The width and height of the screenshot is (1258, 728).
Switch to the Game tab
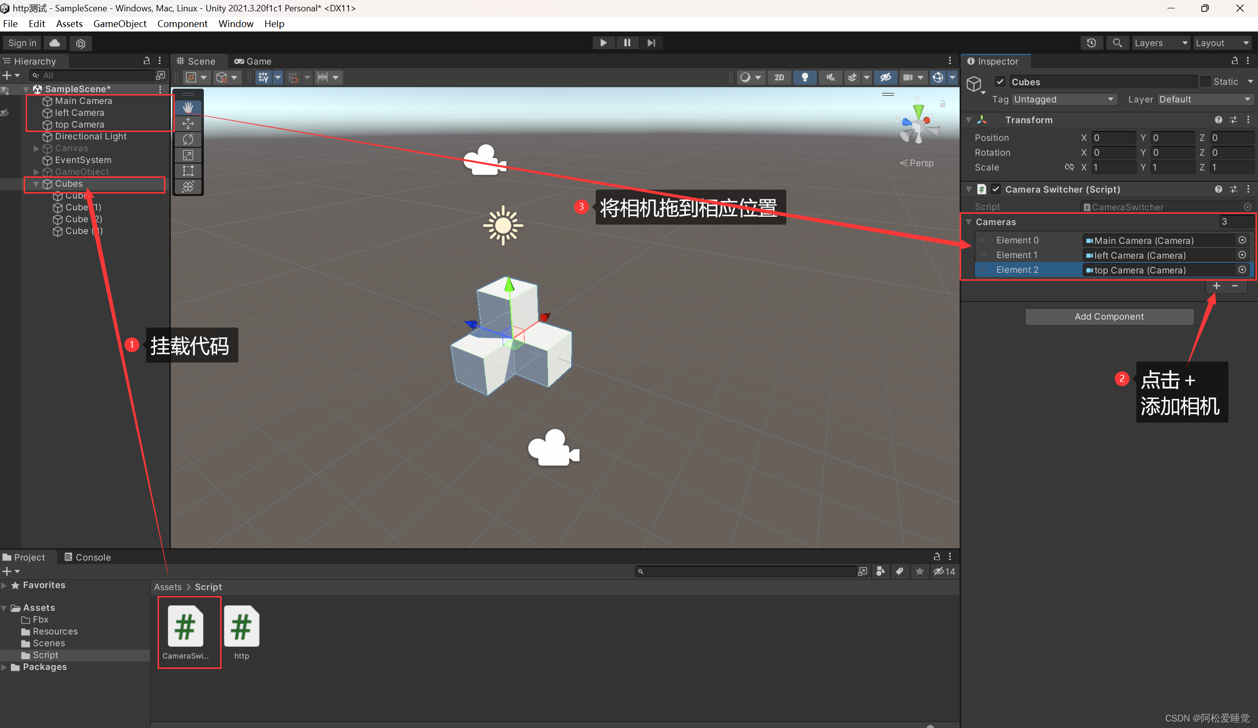(x=253, y=61)
